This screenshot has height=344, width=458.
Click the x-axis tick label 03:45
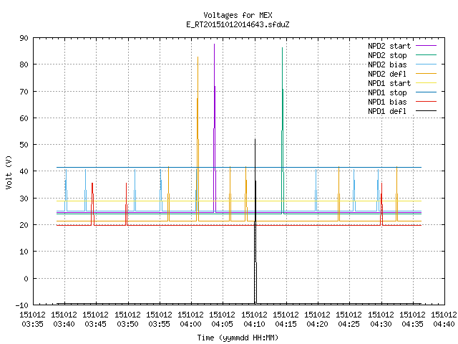[x=96, y=324]
